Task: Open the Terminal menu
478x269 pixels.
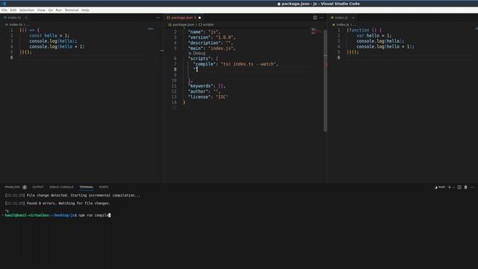Action: (72, 10)
